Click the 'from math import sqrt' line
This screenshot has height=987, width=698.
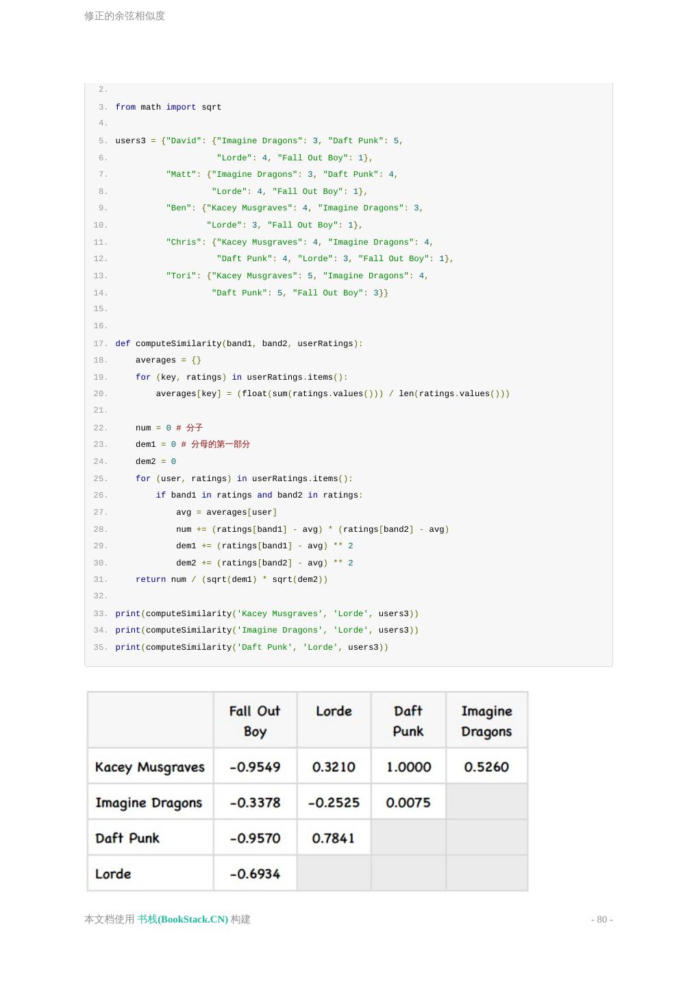169,107
